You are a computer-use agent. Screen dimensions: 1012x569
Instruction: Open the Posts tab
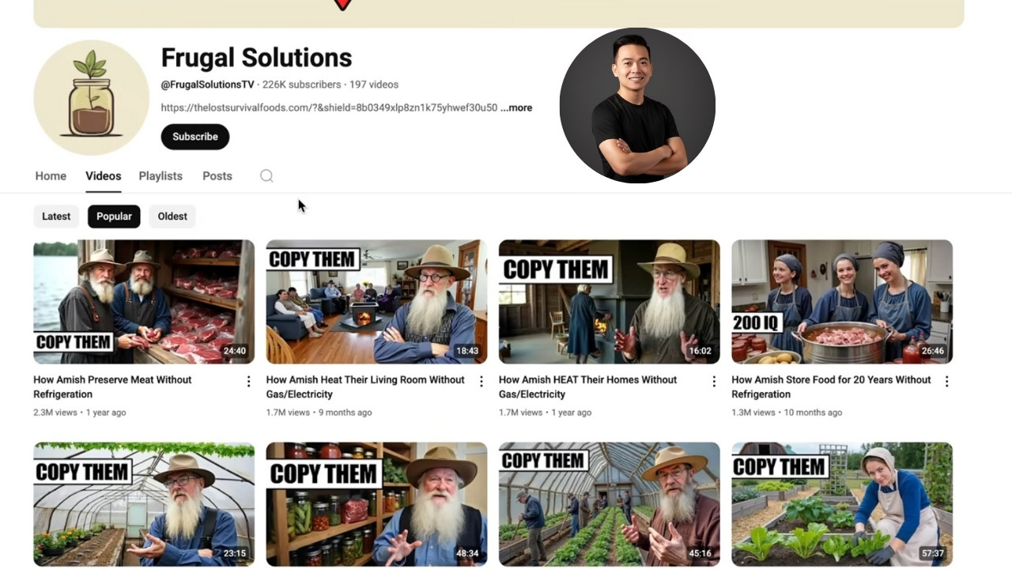pyautogui.click(x=217, y=175)
